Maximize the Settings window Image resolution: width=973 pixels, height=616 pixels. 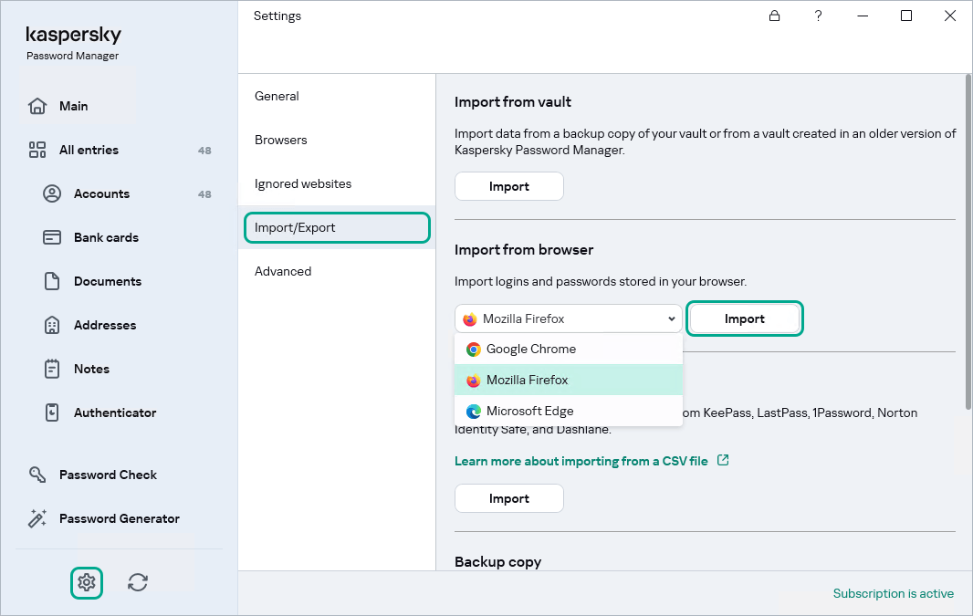906,16
